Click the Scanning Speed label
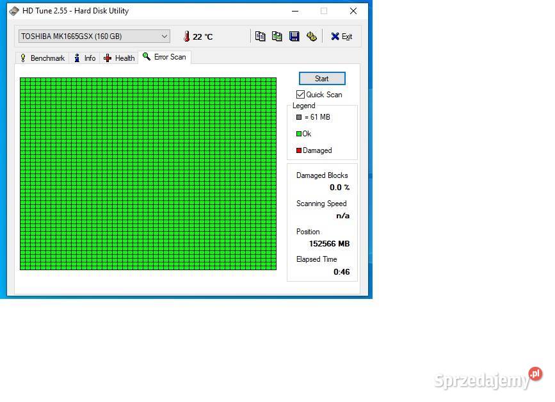555x402 pixels. point(321,204)
